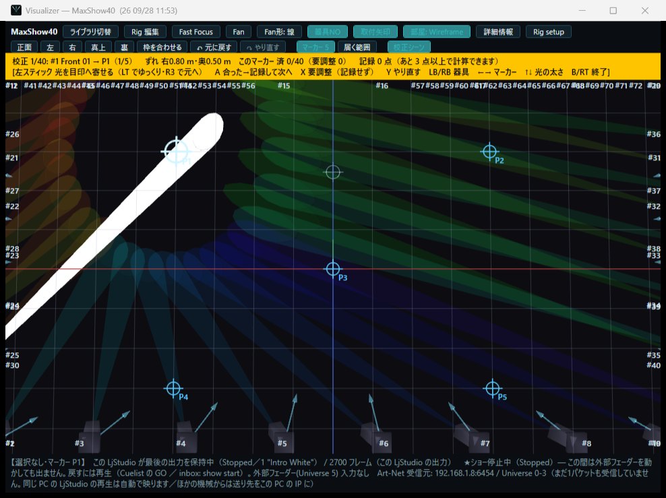This screenshot has width=666, height=498.
Task: Click the Visualizer app logo in title bar
Action: pos(16,10)
